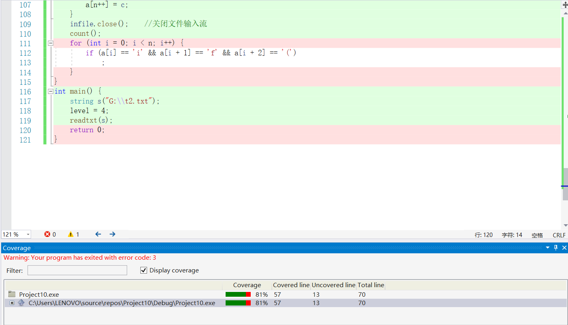Viewport: 568px width, 325px height.
Task: Click the Coverage panel title
Action: (x=17, y=248)
